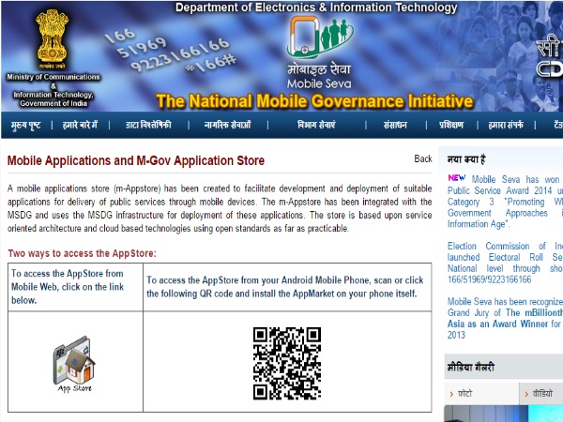The image size is (563, 422).
Task: Expand नागरिक सेवाएँ menu
Action: tap(229, 125)
